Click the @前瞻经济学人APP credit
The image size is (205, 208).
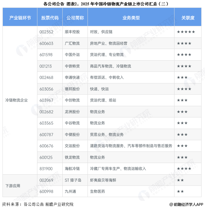pos(186,205)
